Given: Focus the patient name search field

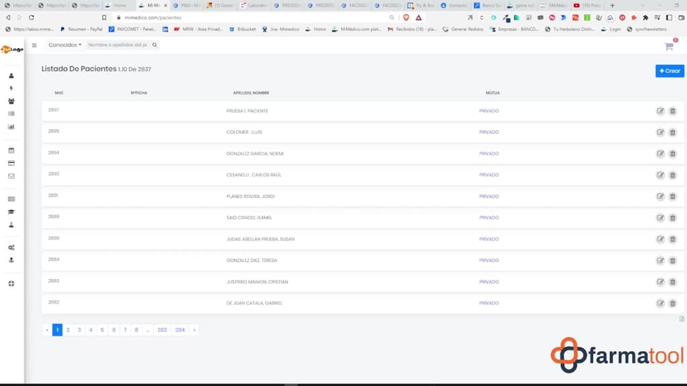Looking at the screenshot, I should pyautogui.click(x=117, y=45).
